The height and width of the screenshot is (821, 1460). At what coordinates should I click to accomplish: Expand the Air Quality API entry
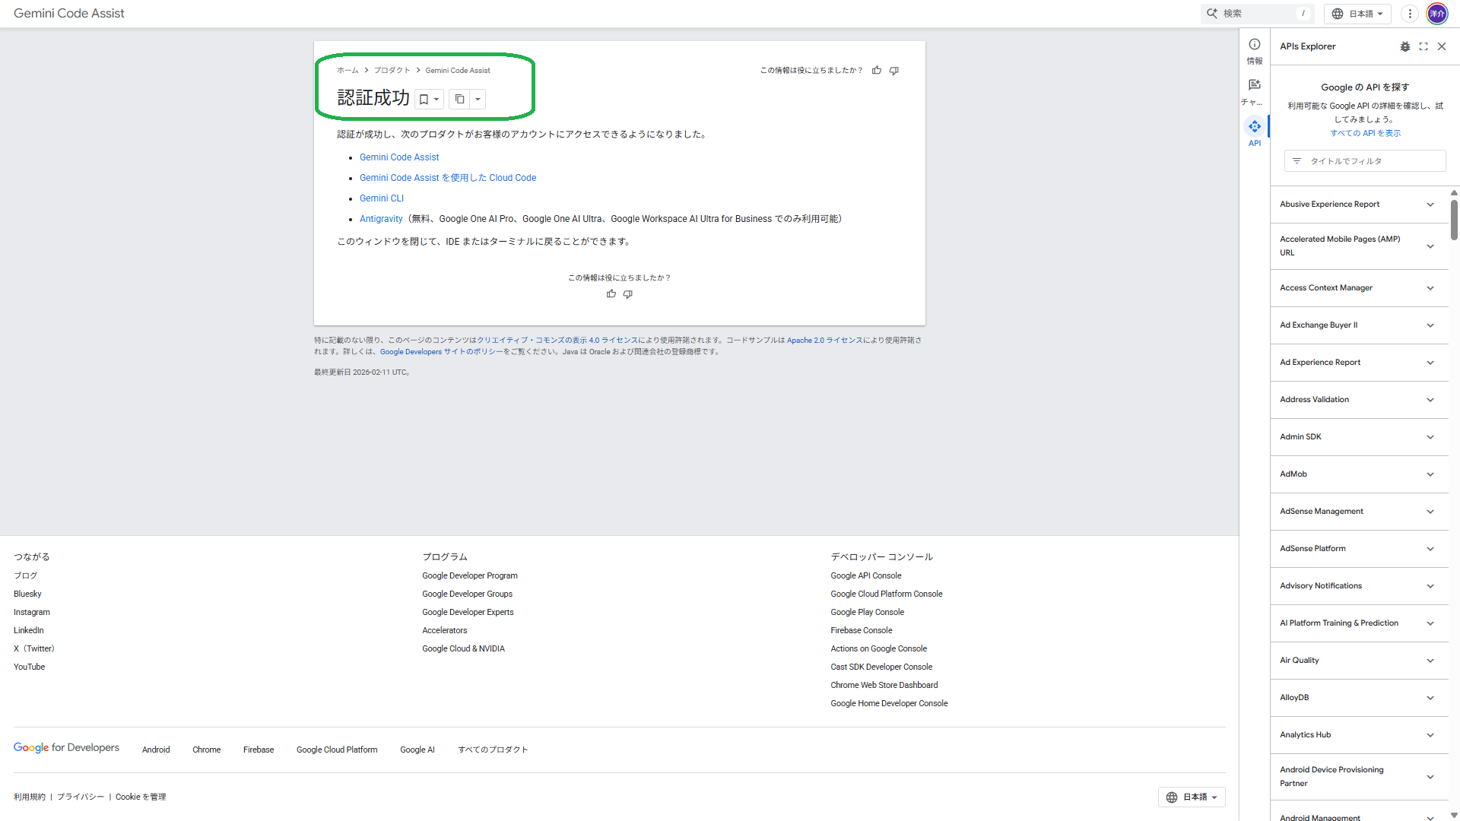(x=1430, y=661)
